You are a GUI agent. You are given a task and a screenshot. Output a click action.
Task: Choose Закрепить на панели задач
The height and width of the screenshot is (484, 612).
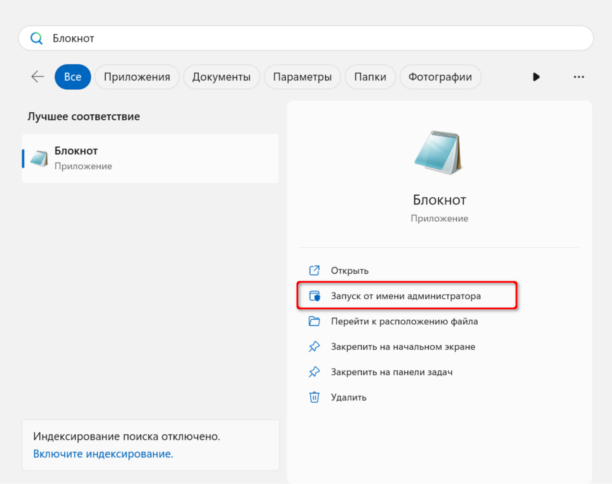point(392,372)
